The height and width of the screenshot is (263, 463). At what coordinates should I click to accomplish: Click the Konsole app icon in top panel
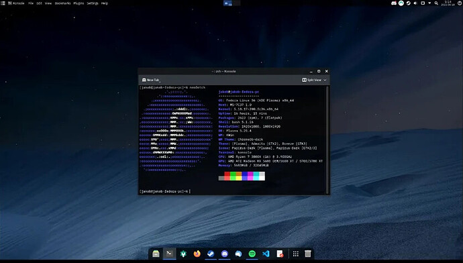pos(10,3)
